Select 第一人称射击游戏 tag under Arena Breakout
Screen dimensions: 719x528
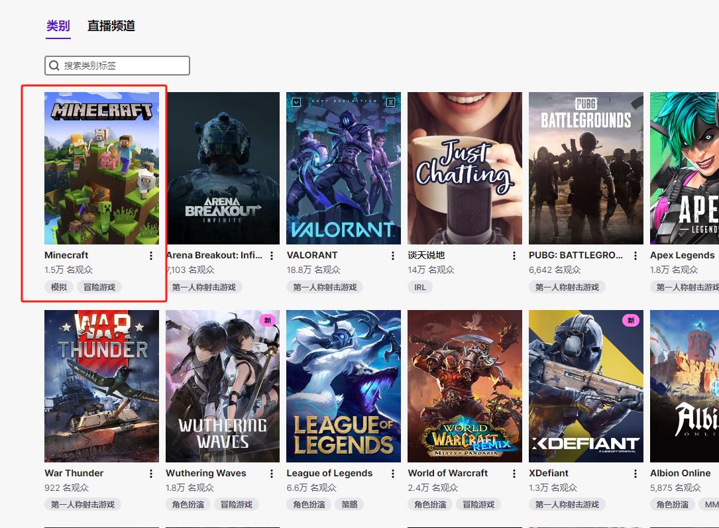204,288
